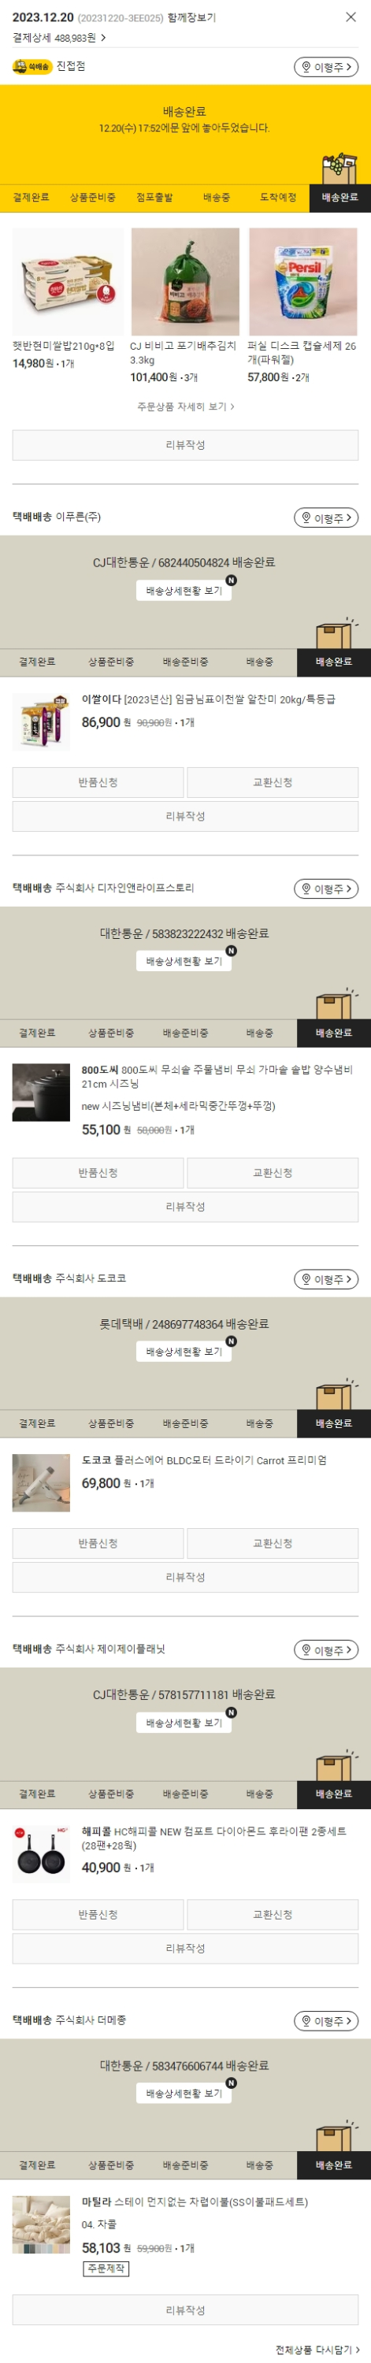This screenshot has height=2363, width=371.
Task: Request 반품신청 for 이쌀이다 rice
Action: (x=98, y=782)
